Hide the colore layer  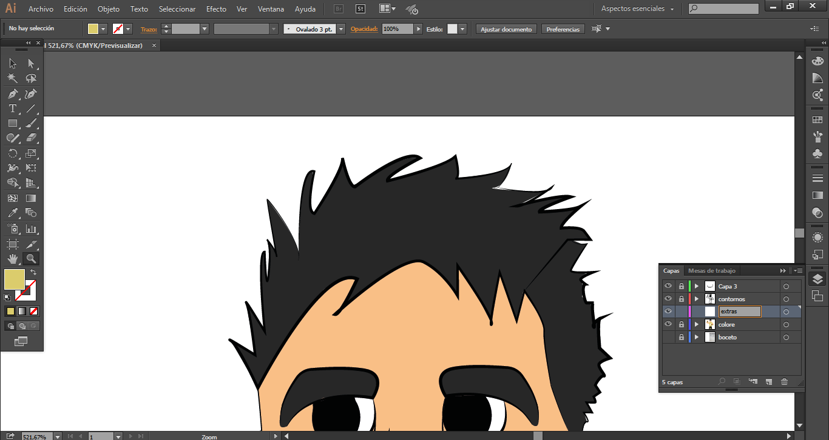point(668,324)
